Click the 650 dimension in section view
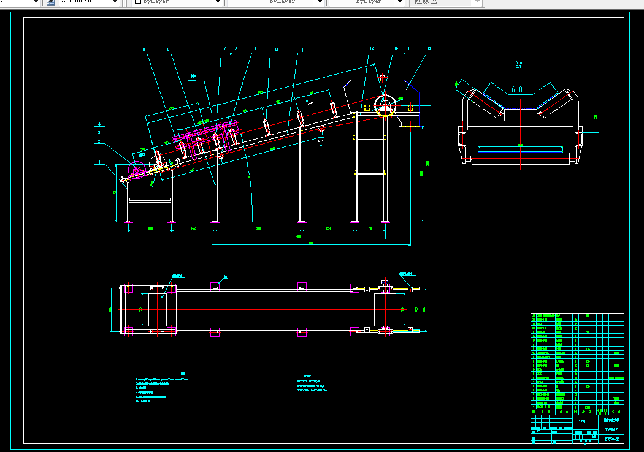This screenshot has width=644, height=452. [x=517, y=89]
